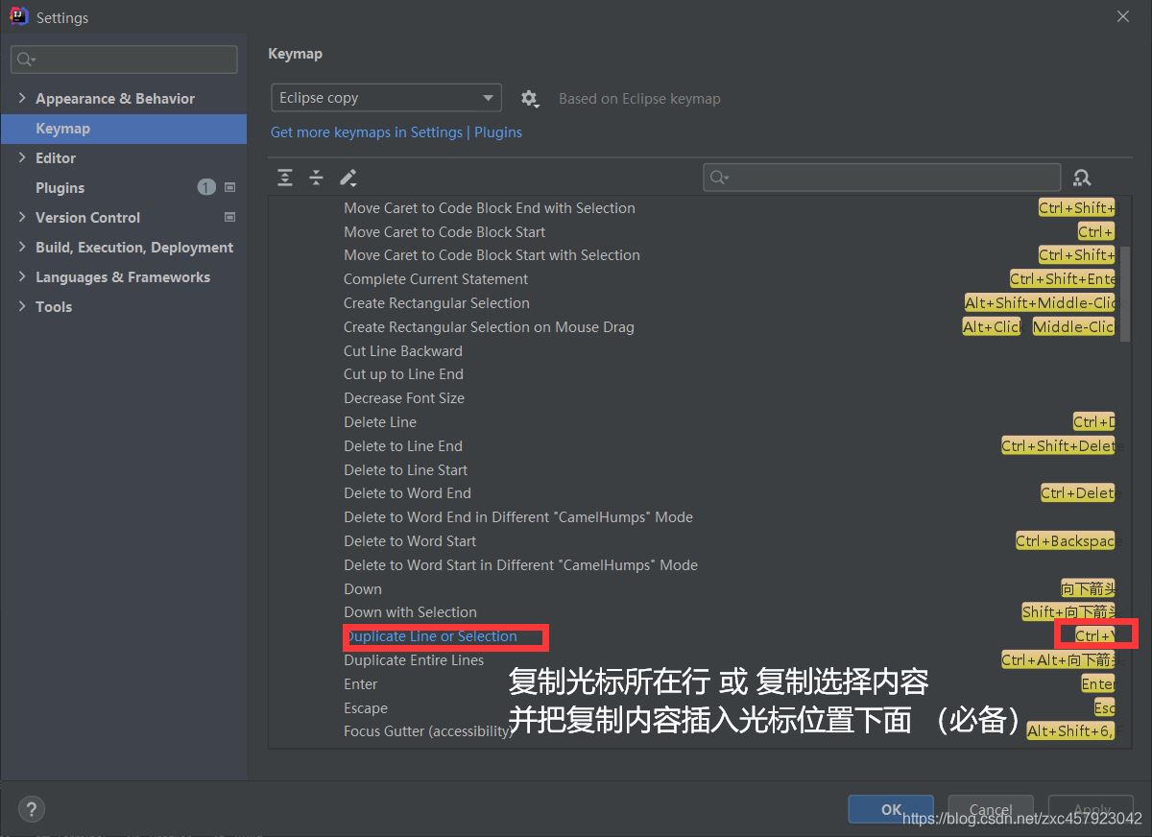The image size is (1152, 837).
Task: Open Tools settings page
Action: pos(54,307)
